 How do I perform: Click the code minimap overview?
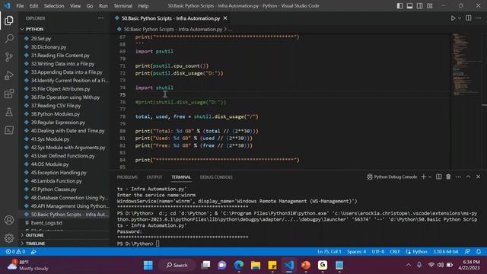pos(466,64)
